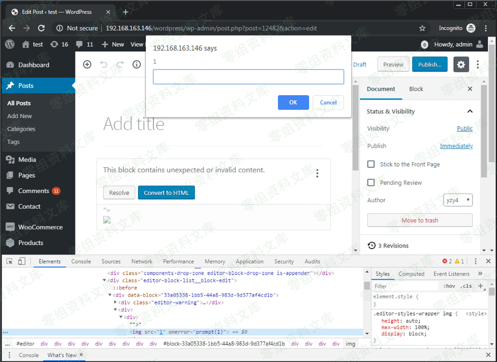
Task: Bookmark this page with star icon
Action: 422,28
